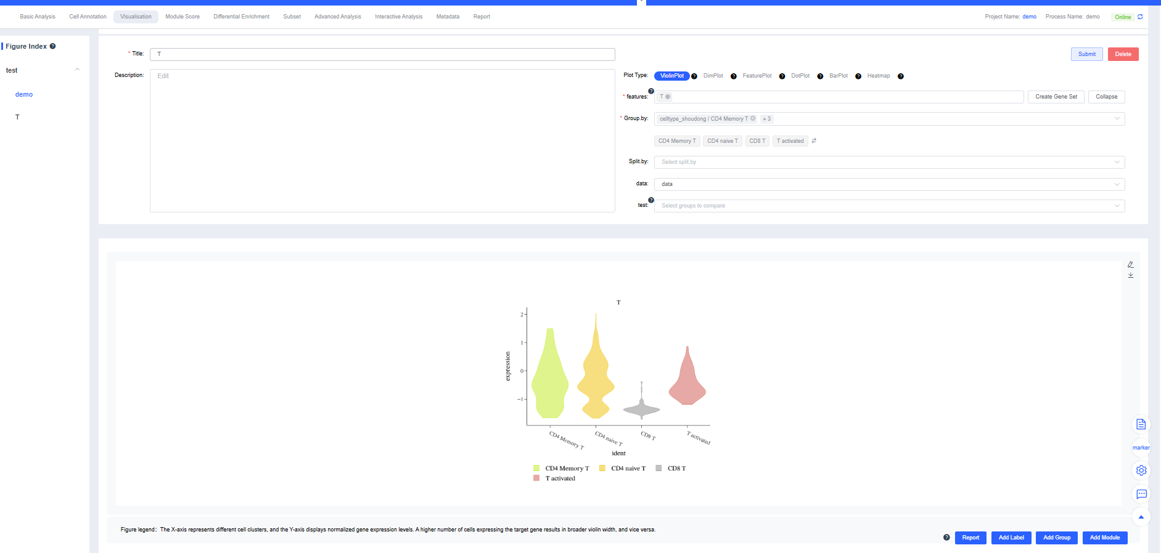Click the refresh icon next to Online
Viewport: 1161px width, 553px height.
tap(1140, 17)
